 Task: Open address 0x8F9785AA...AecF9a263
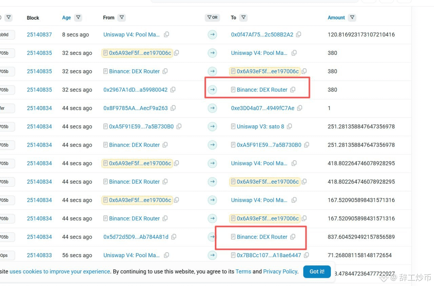tap(136, 108)
